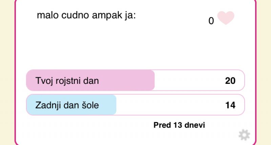Click the question text 'malo cudno ampak ja:'
Screen dimensions: 271x145
click(x=86, y=16)
